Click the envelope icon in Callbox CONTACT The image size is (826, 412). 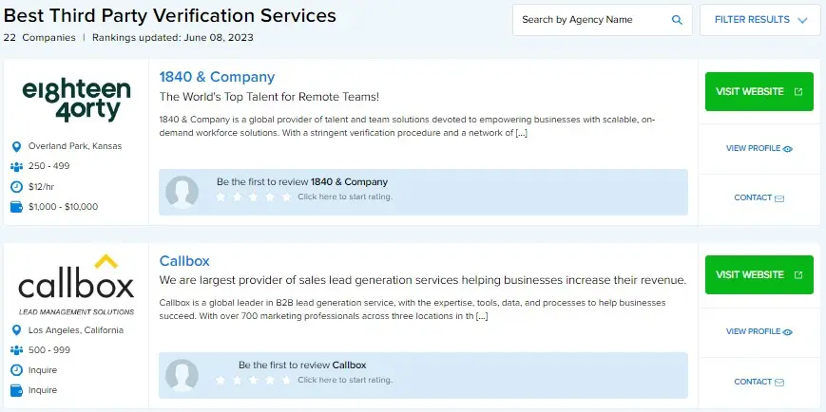click(779, 382)
